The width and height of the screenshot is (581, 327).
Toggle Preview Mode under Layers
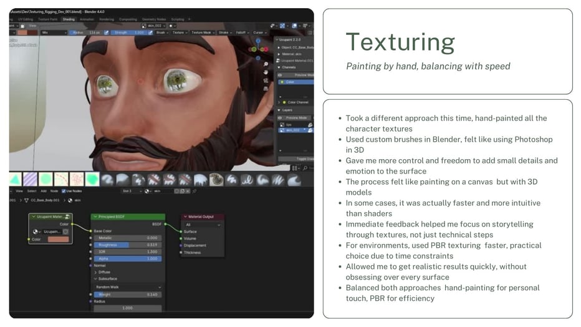[295, 117]
